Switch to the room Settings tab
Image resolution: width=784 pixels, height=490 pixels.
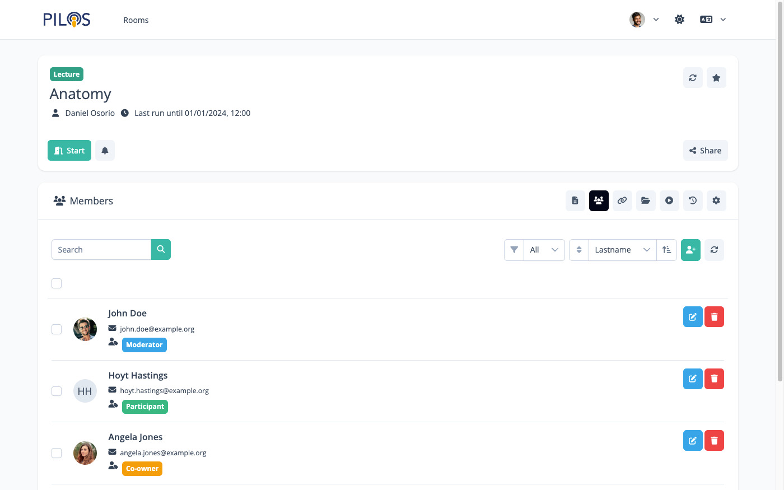point(716,200)
